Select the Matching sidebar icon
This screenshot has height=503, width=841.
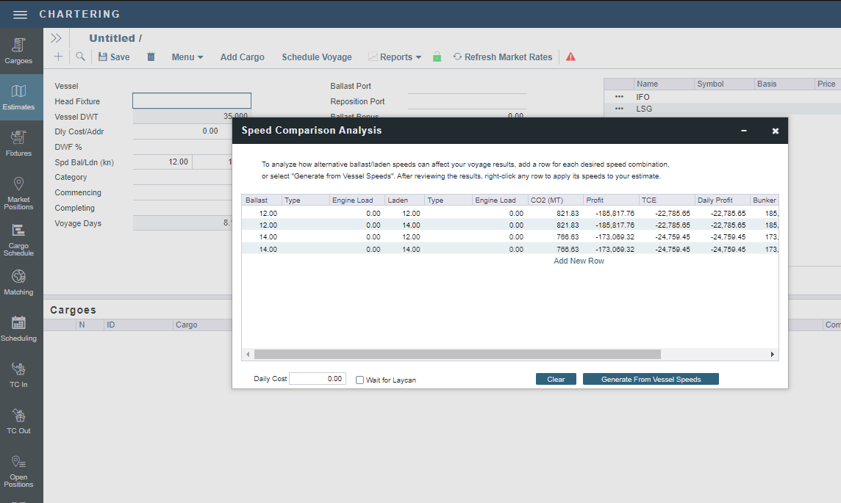coord(18,282)
